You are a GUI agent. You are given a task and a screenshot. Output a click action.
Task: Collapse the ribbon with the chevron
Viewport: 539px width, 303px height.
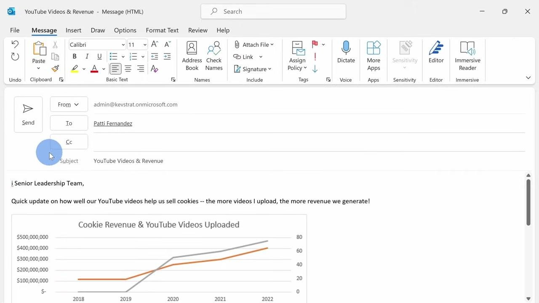[x=528, y=78]
